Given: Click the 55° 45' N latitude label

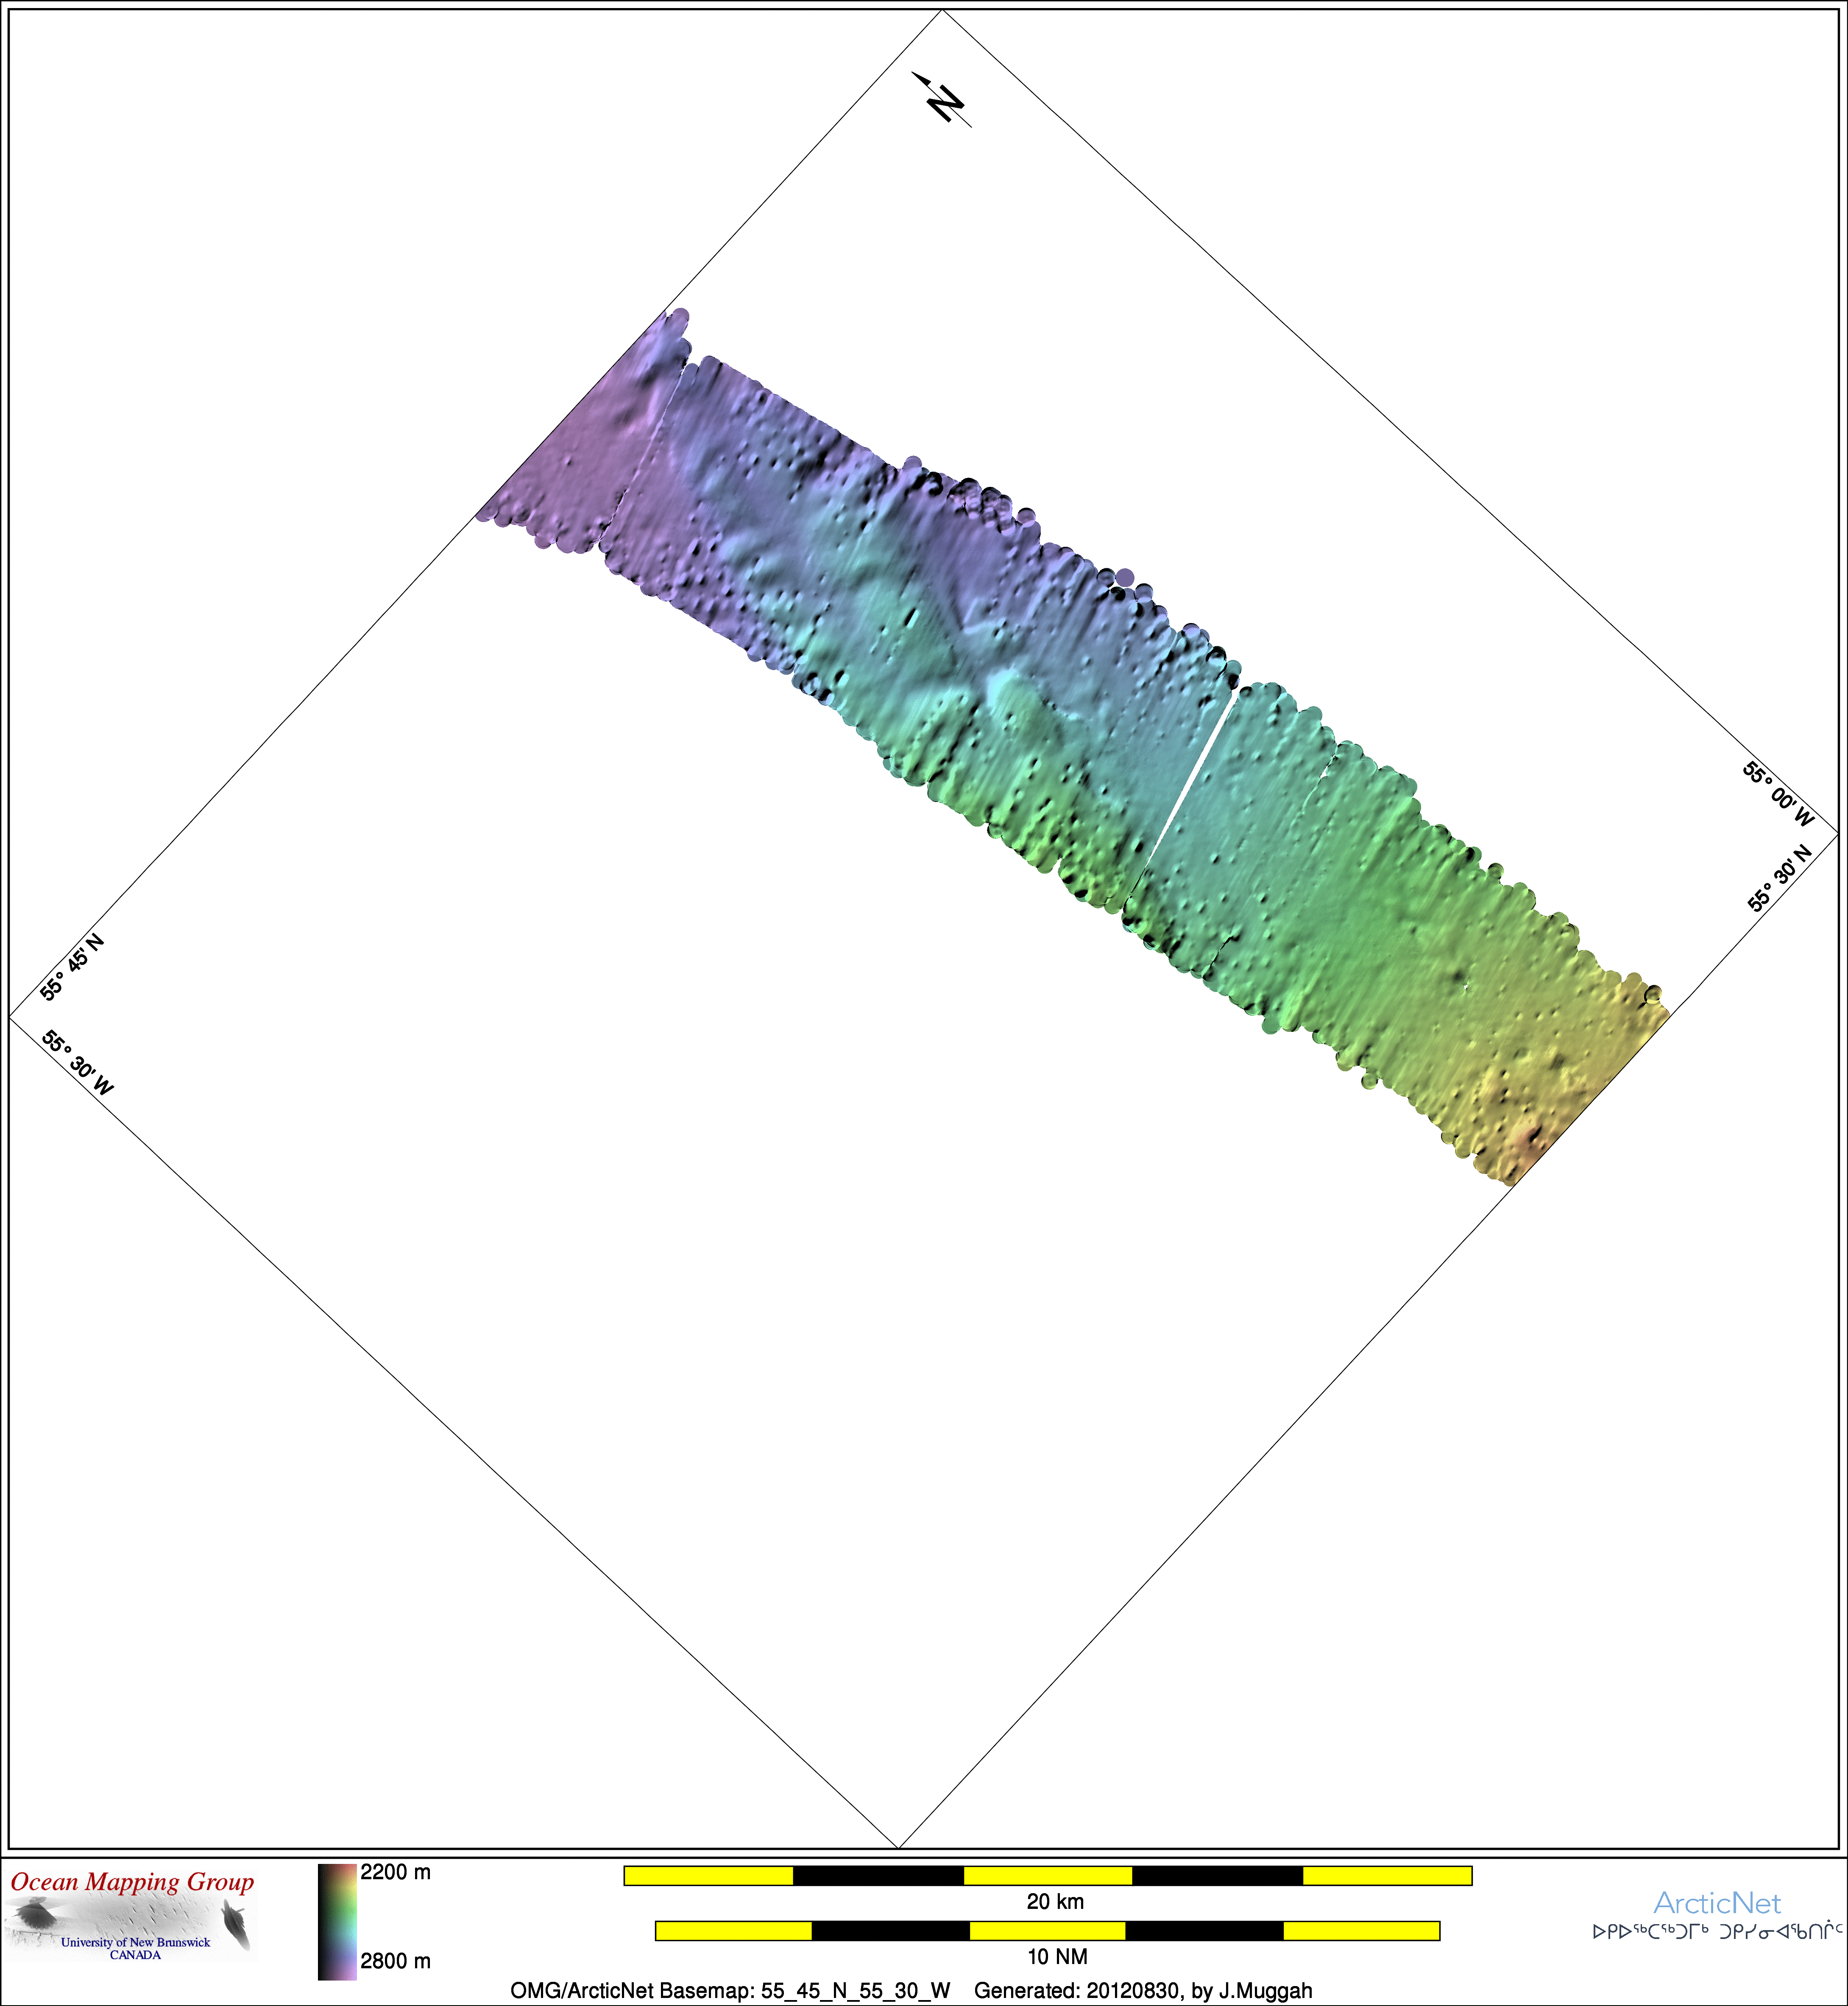Looking at the screenshot, I should (x=72, y=967).
